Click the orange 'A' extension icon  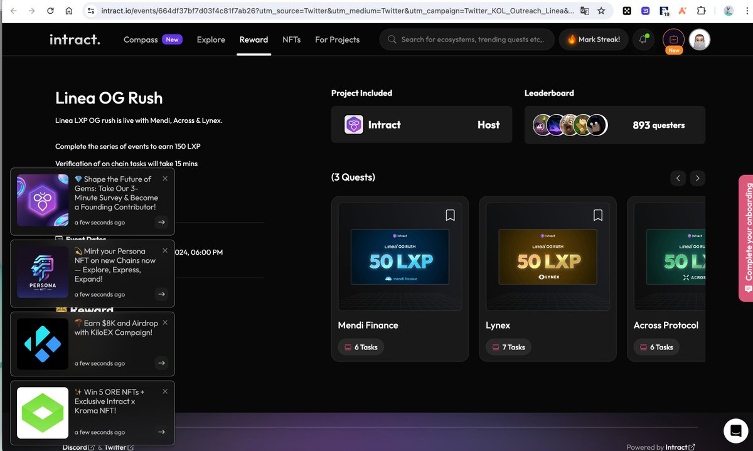[x=682, y=11]
